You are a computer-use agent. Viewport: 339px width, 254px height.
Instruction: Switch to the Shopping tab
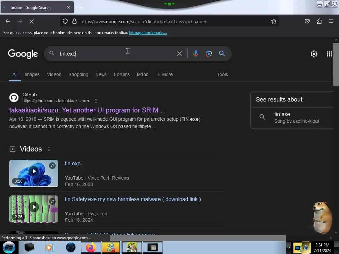pyautogui.click(x=78, y=74)
